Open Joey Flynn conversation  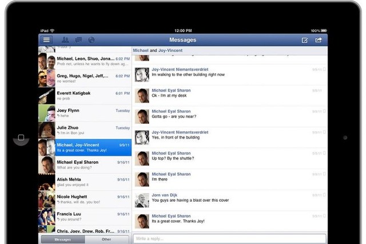pos(85,113)
